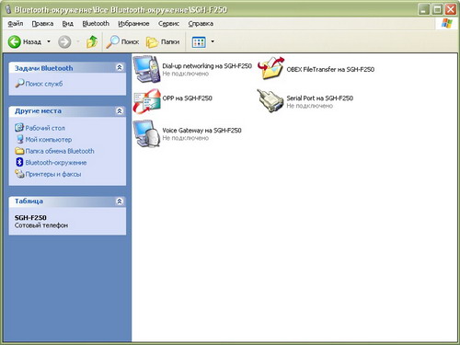460x345 pixels.
Task: Click the Voice Gateway на SGH-F250 label
Action: click(201, 131)
